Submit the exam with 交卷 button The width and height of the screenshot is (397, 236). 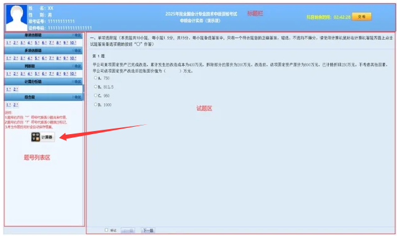click(362, 17)
